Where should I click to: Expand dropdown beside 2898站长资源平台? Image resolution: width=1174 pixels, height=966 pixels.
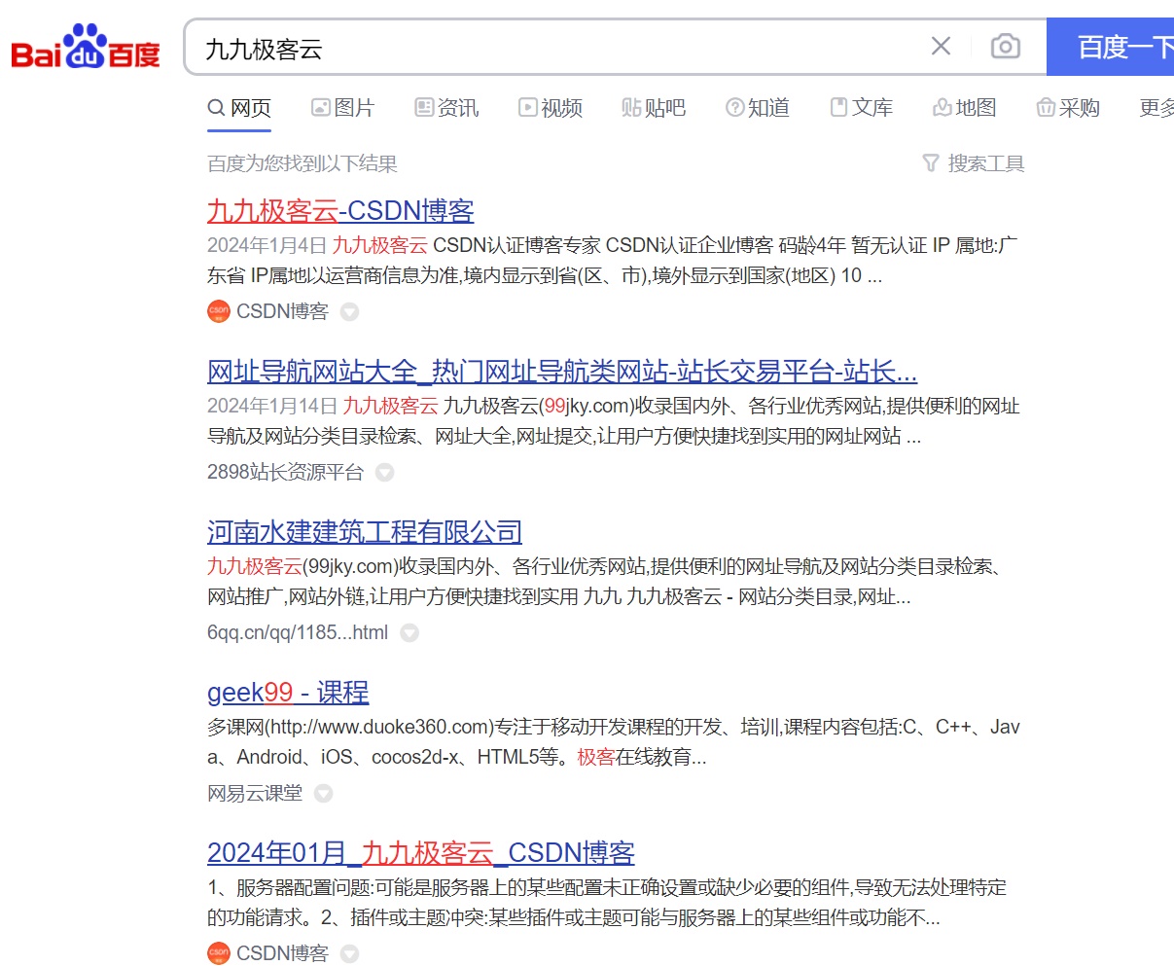[x=385, y=473]
